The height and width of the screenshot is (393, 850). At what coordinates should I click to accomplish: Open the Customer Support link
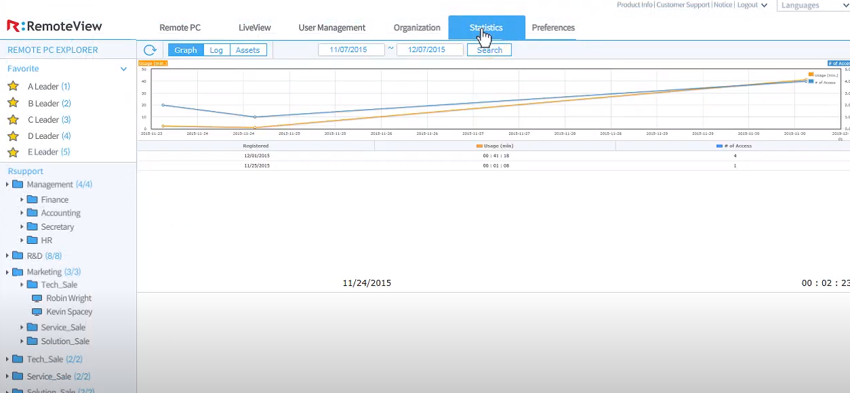tap(683, 5)
